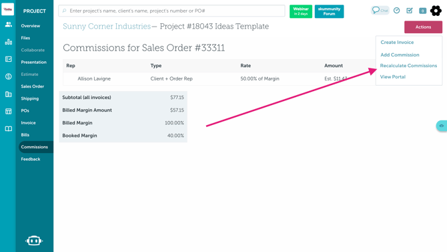Open the robot assistant icon
Image resolution: width=447 pixels, height=252 pixels.
click(34, 241)
